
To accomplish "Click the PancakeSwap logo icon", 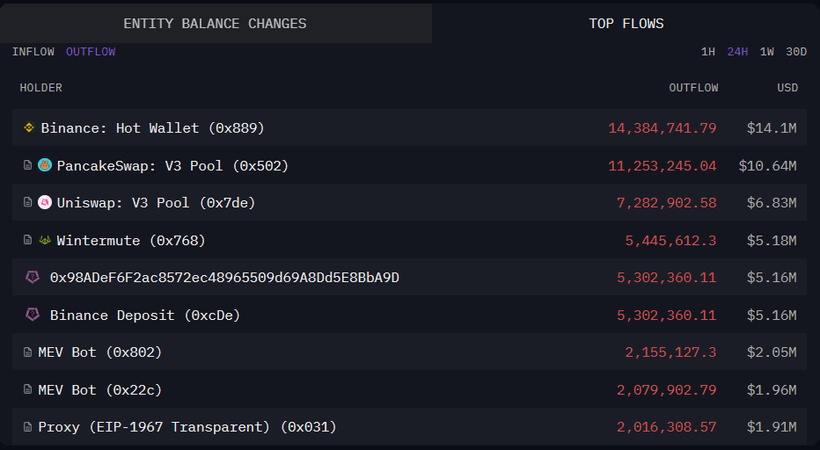I will (45, 165).
